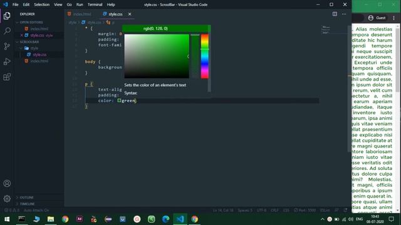The image size is (401, 225).
Task: Open index.html under Open Editors
Action: 39,29
